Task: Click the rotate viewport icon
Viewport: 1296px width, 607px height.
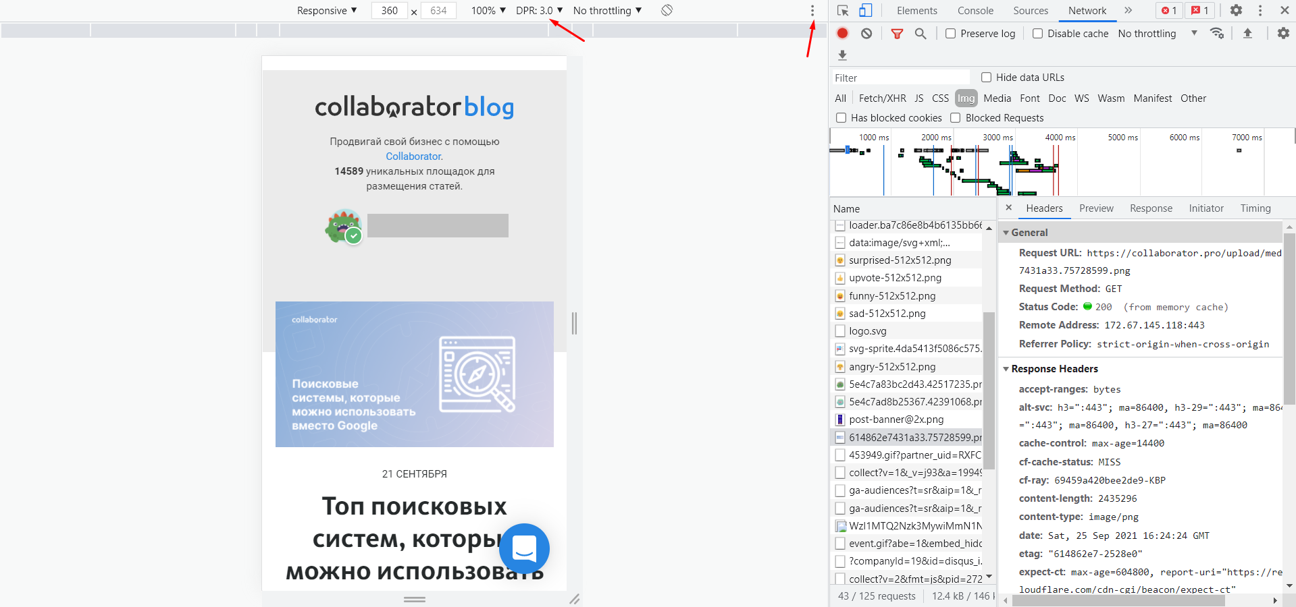Action: pos(667,10)
